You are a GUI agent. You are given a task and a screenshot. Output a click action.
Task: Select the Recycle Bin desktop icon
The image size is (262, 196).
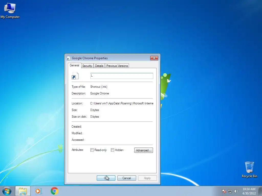tap(249, 169)
